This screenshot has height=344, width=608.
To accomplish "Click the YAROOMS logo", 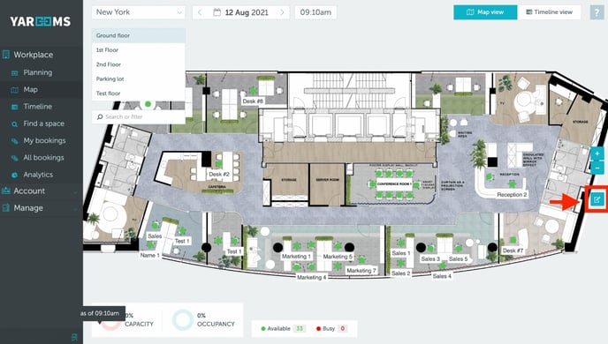I will (x=41, y=21).
